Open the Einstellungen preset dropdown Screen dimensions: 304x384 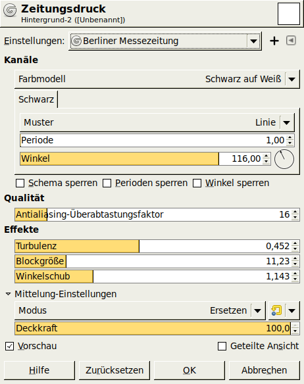coord(165,41)
